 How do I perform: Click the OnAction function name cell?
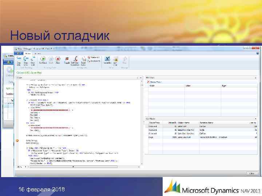213,137
